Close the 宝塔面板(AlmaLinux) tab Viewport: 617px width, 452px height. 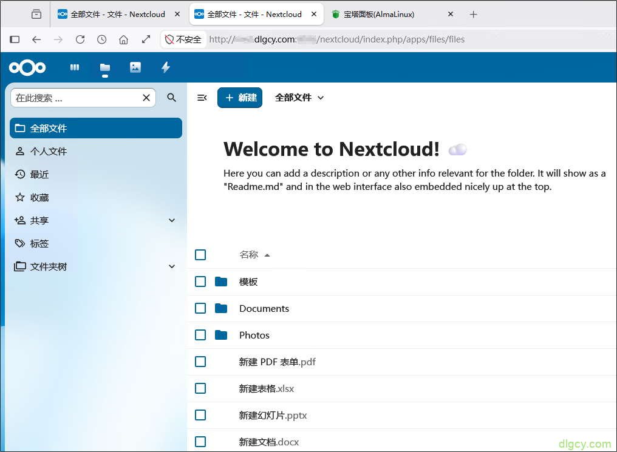[451, 14]
